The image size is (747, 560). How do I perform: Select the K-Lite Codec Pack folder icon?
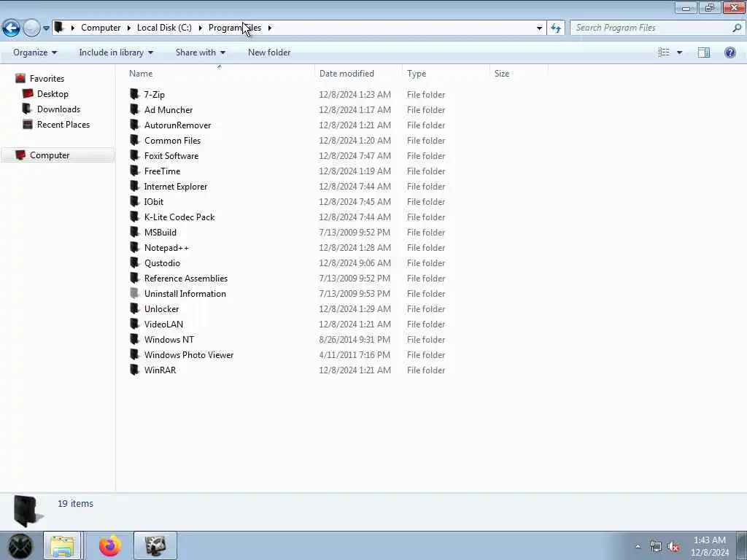coord(134,217)
